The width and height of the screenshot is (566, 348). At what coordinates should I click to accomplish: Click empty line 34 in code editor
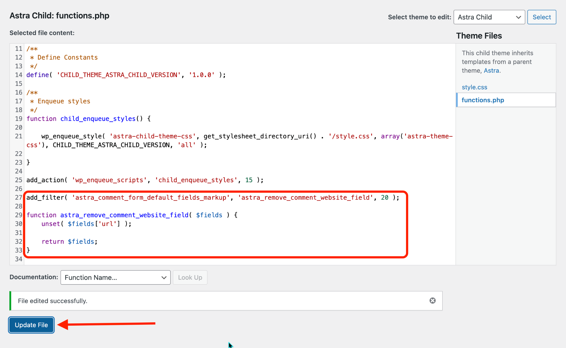pos(240,259)
